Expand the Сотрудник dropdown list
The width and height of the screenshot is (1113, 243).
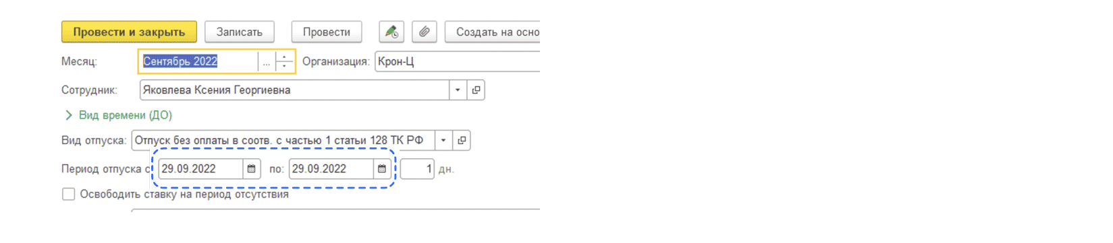[x=458, y=90]
